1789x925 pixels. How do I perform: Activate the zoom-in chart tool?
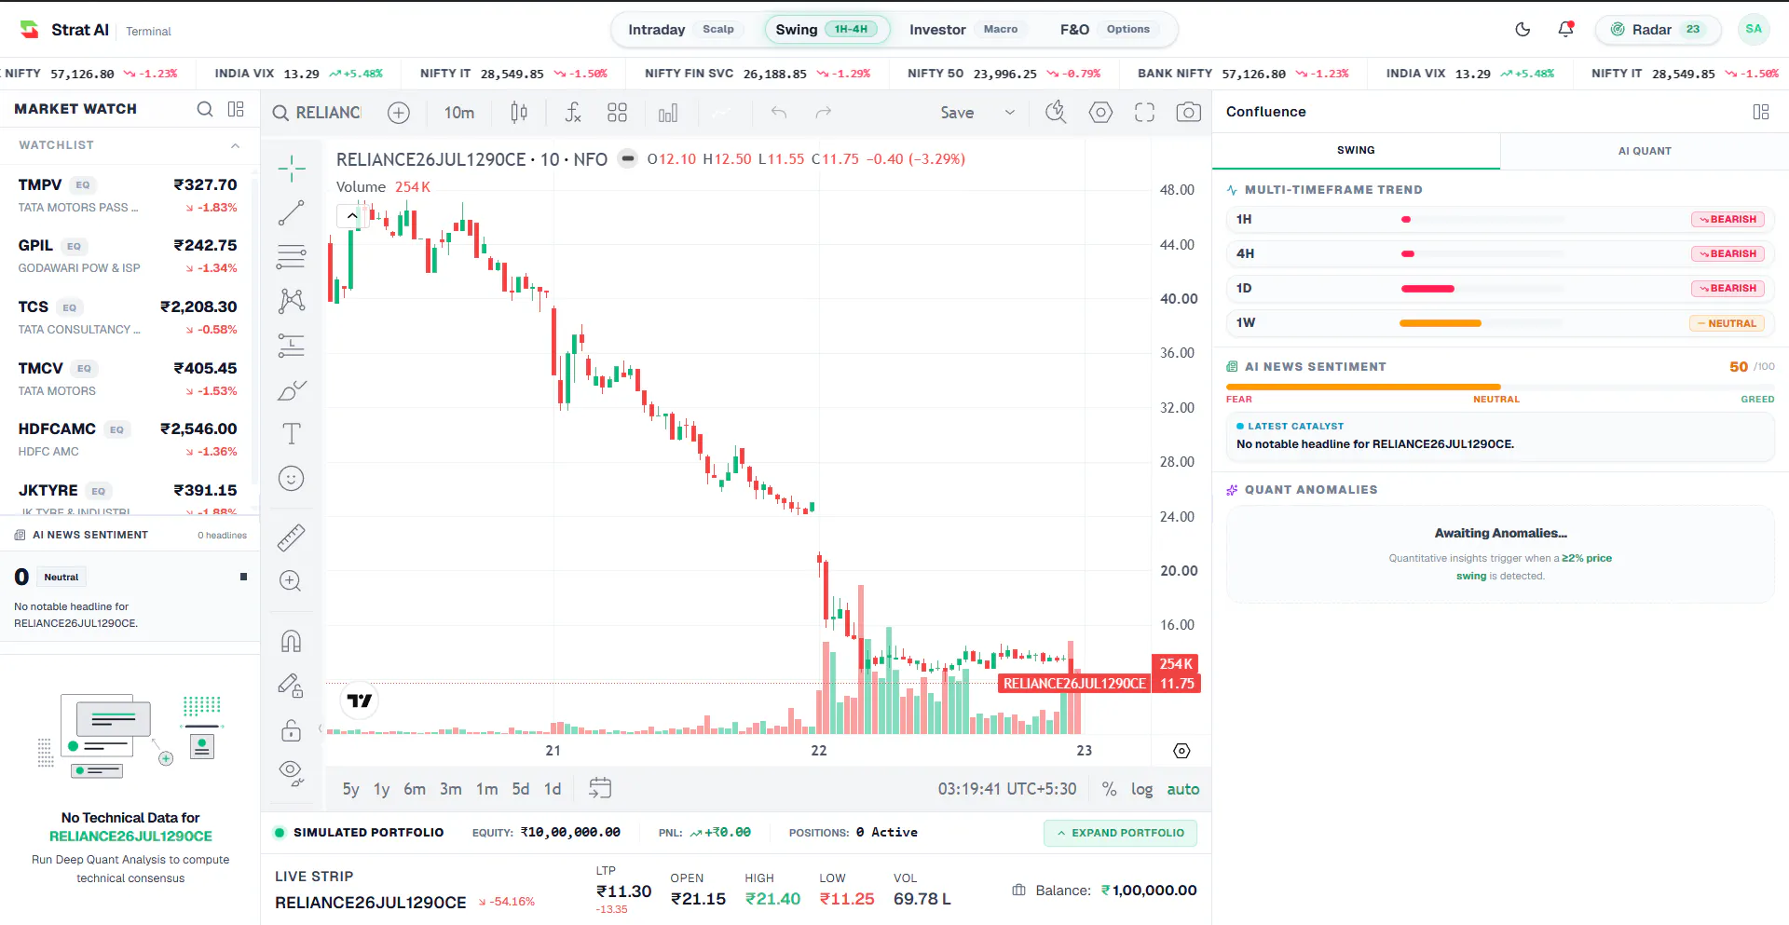click(291, 581)
